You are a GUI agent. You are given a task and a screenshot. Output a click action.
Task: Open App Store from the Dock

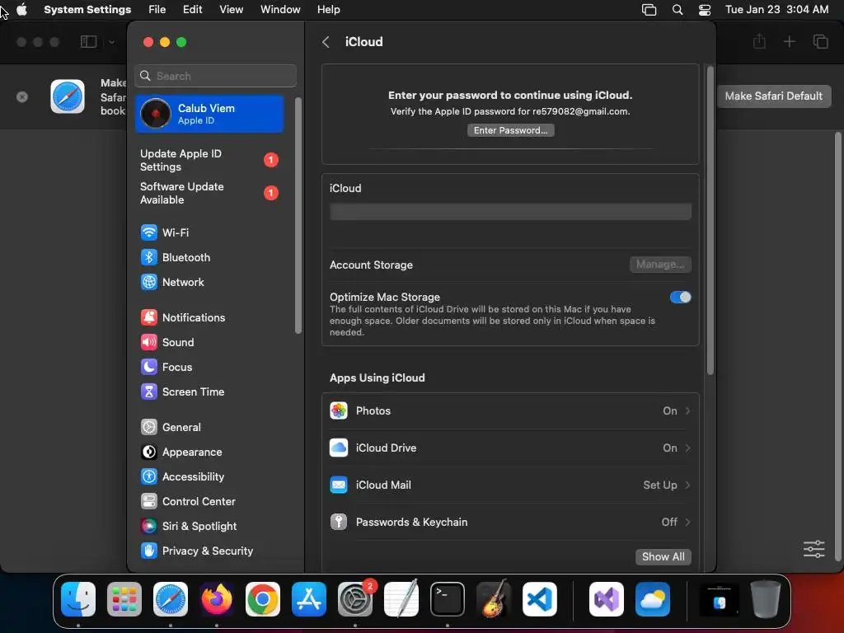309,599
